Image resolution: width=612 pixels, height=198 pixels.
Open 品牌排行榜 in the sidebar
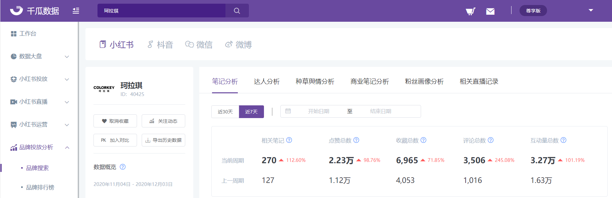(40, 188)
